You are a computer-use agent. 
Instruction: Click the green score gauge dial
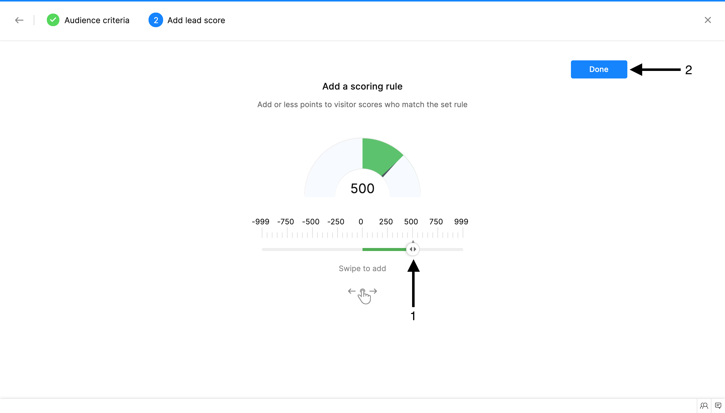(380, 156)
